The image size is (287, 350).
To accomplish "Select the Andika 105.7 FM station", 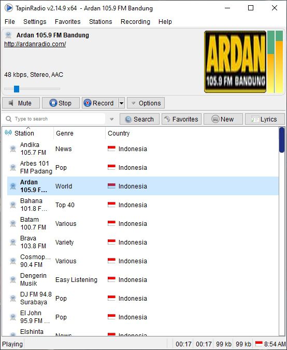I will [x=33, y=149].
